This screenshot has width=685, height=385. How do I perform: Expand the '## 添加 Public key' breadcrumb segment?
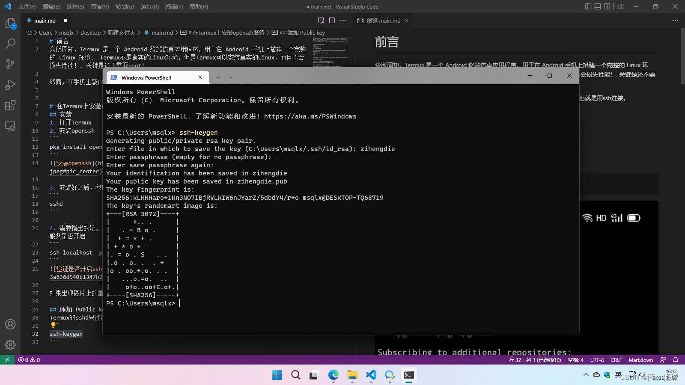point(298,33)
